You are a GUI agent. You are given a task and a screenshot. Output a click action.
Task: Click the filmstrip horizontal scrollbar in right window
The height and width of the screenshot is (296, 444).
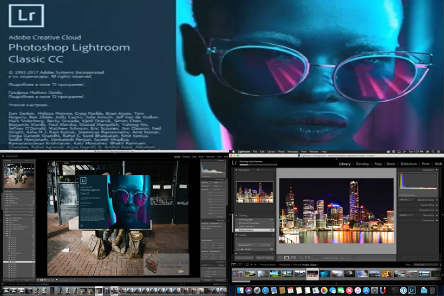(x=241, y=281)
